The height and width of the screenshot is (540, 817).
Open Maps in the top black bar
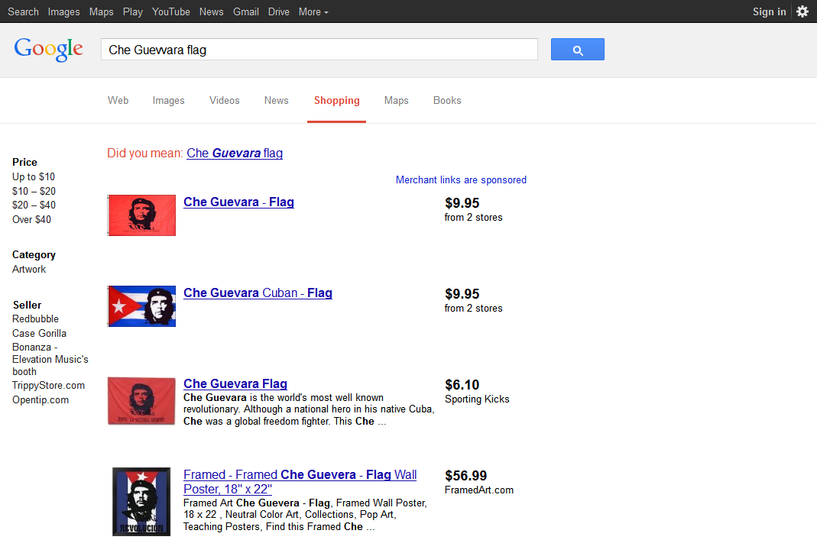pos(101,11)
